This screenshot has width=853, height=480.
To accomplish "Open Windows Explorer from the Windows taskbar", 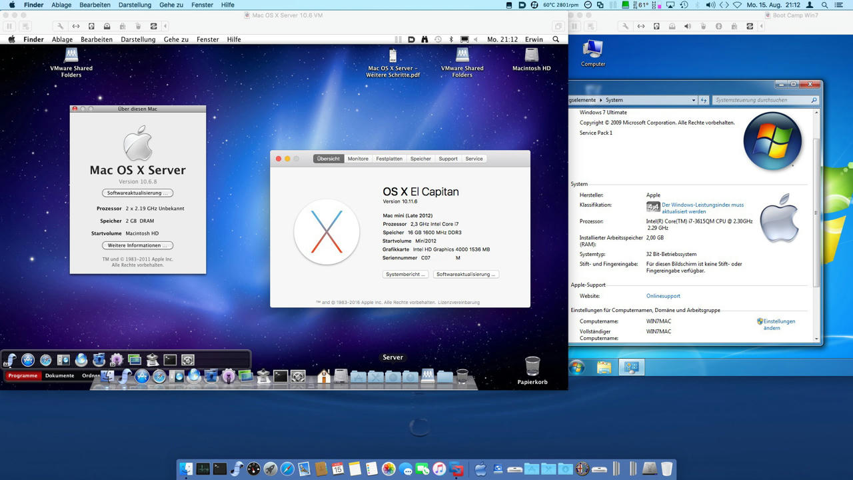I will pos(604,367).
